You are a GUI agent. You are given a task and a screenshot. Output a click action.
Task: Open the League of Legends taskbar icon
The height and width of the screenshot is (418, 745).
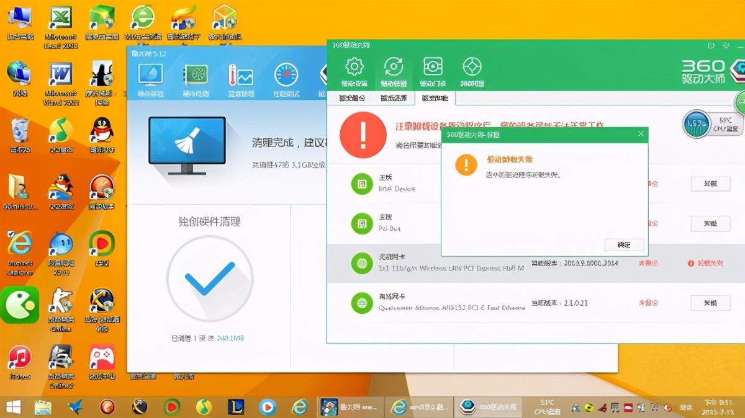(235, 407)
